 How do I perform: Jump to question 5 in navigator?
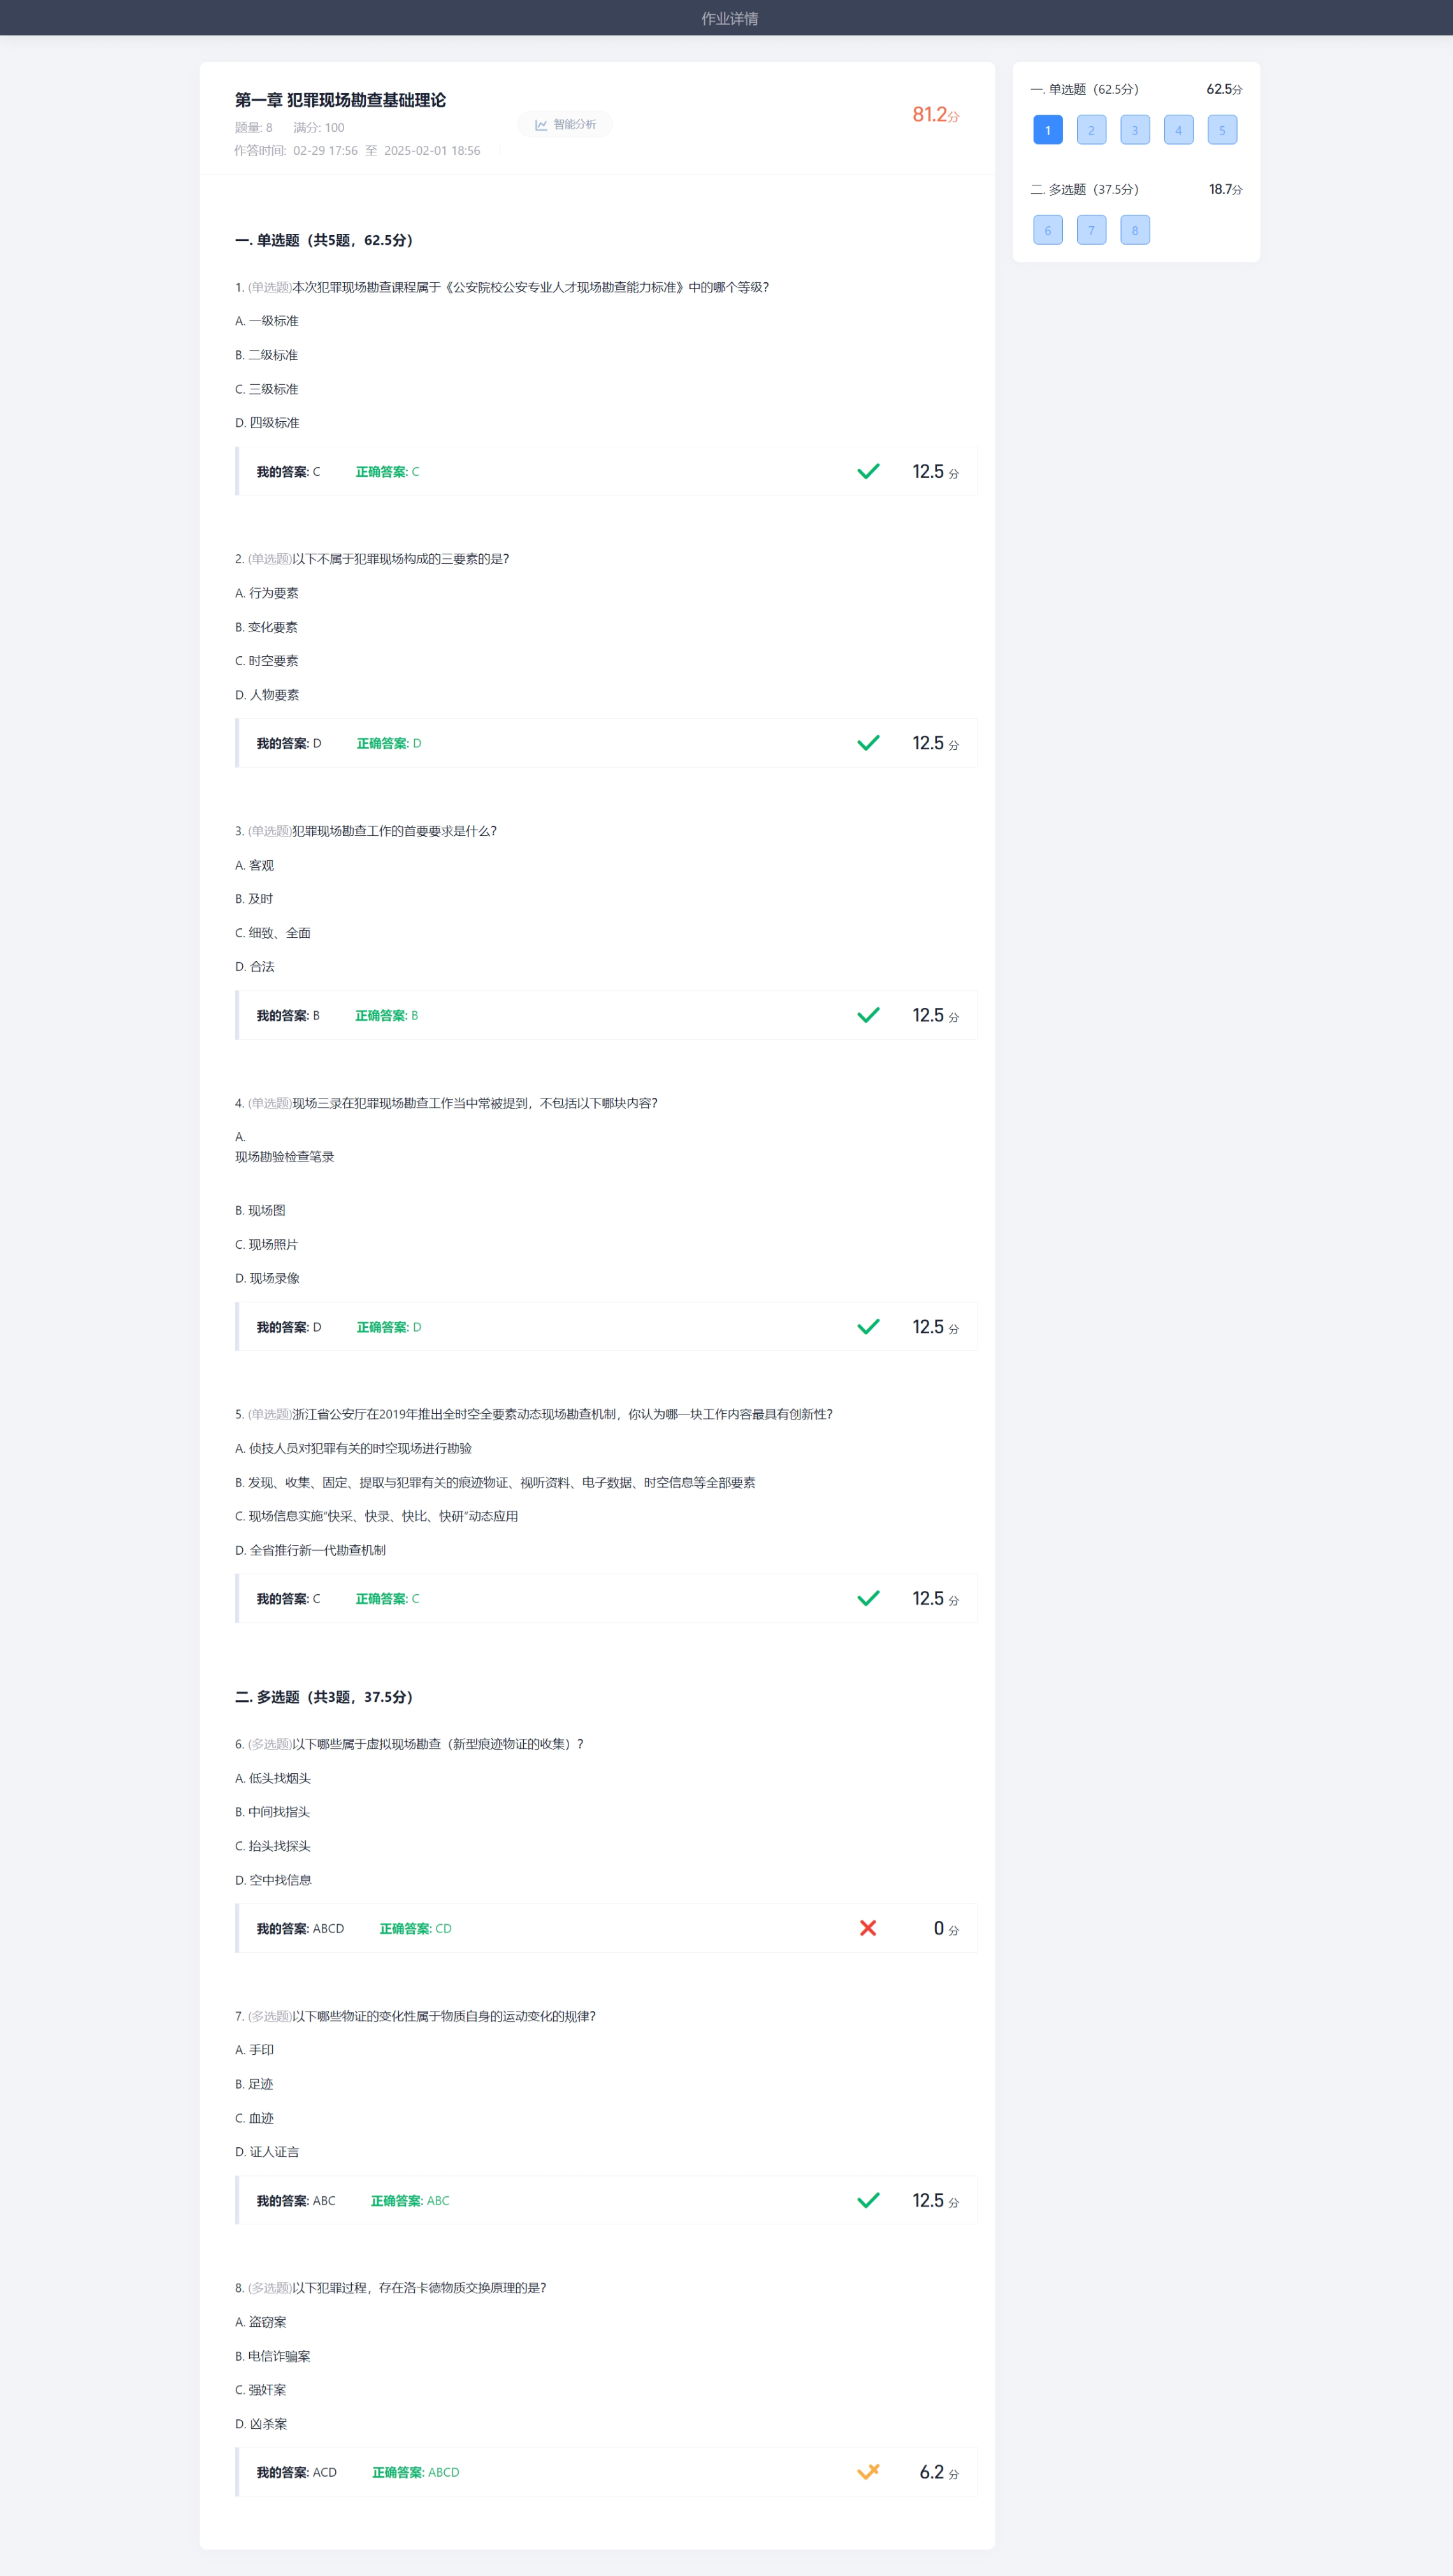(x=1221, y=130)
